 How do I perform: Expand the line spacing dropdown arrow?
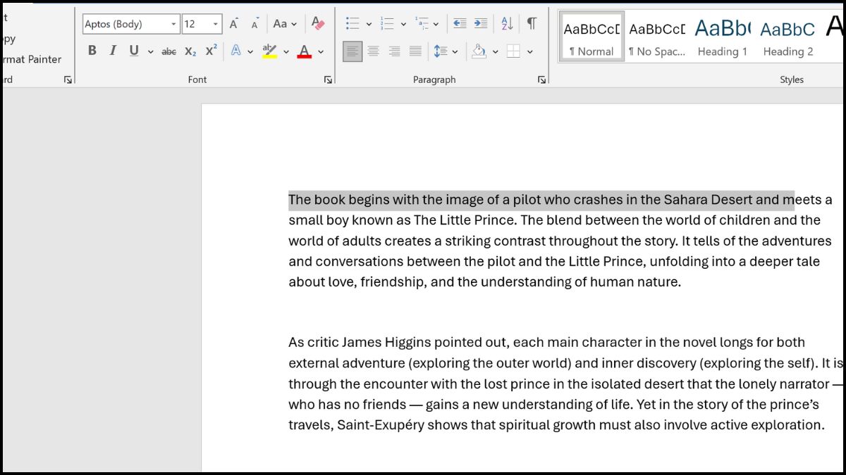click(x=455, y=51)
